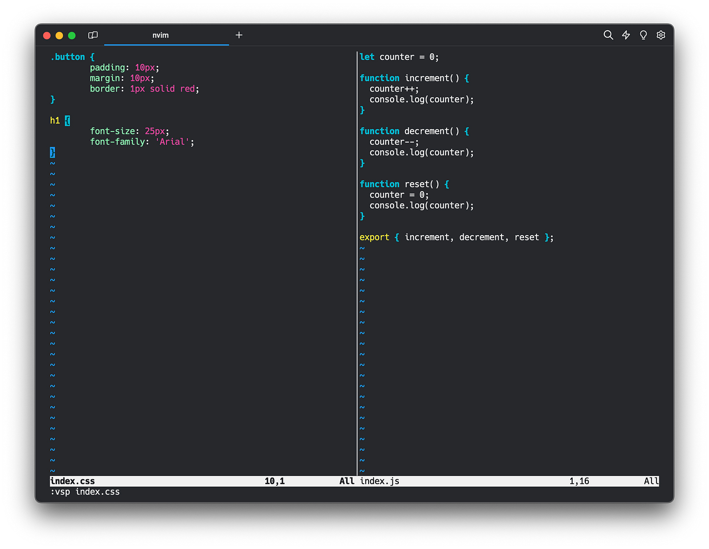Click the index.css status line
709x549 pixels.
point(203,481)
